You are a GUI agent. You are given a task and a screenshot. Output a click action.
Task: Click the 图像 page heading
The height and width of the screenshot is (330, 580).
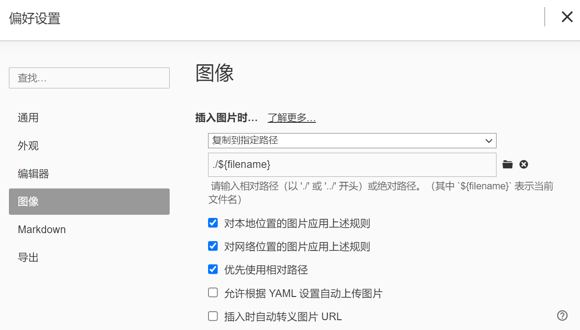215,73
